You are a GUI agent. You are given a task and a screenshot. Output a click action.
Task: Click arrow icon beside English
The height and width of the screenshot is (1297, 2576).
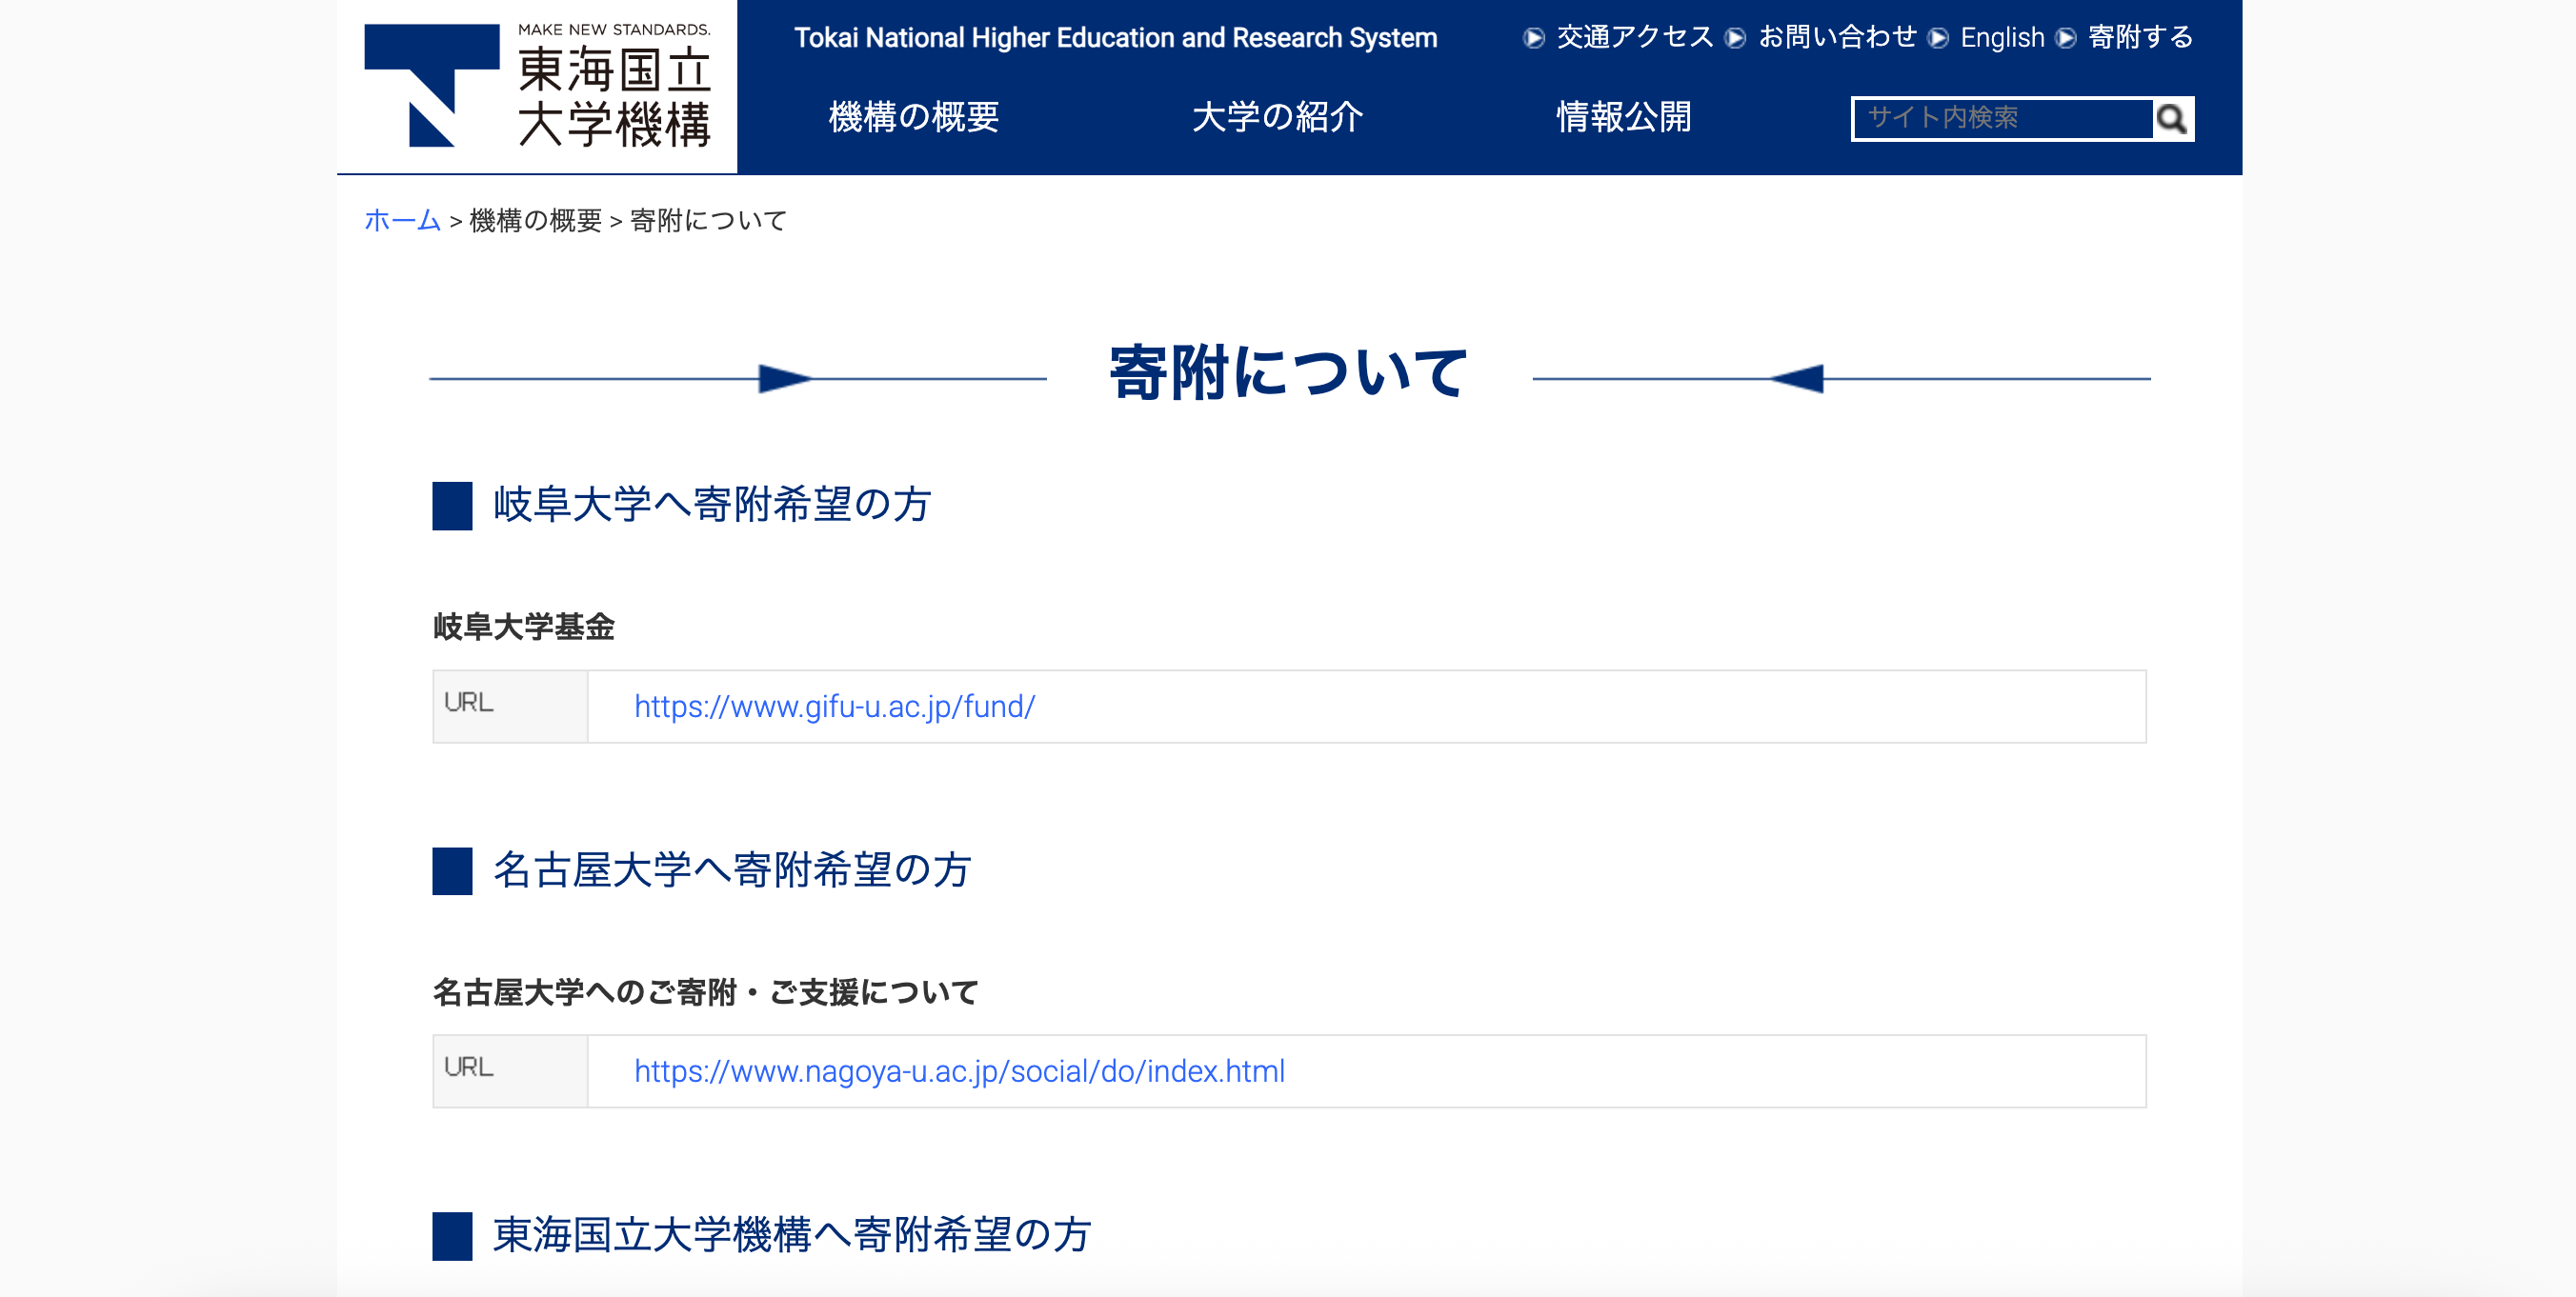pyautogui.click(x=1938, y=38)
